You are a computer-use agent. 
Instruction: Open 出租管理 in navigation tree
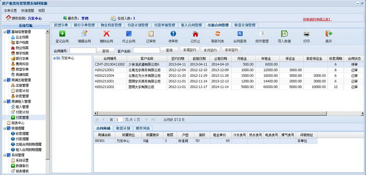(x=22, y=85)
